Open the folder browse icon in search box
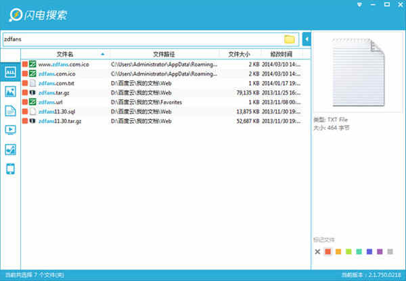406x281 pixels. 289,39
